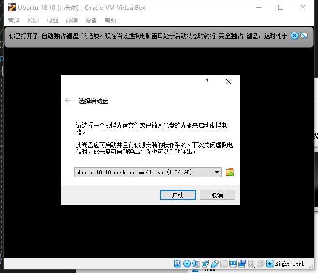Open the audio status icon
Viewport: 318px width, 273px height.
pos(196,264)
